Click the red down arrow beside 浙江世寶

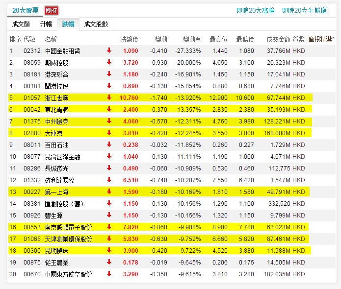point(109,97)
